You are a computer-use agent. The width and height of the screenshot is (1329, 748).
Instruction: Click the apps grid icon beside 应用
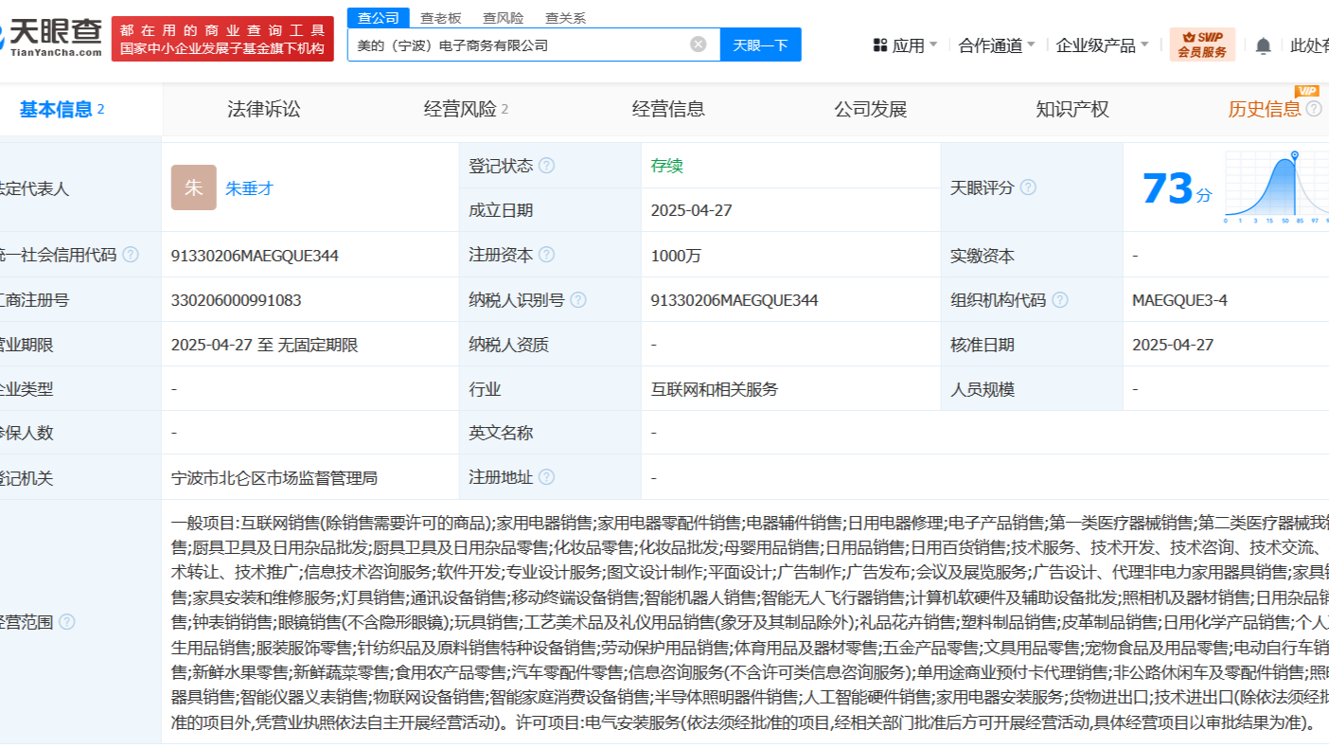pos(880,45)
